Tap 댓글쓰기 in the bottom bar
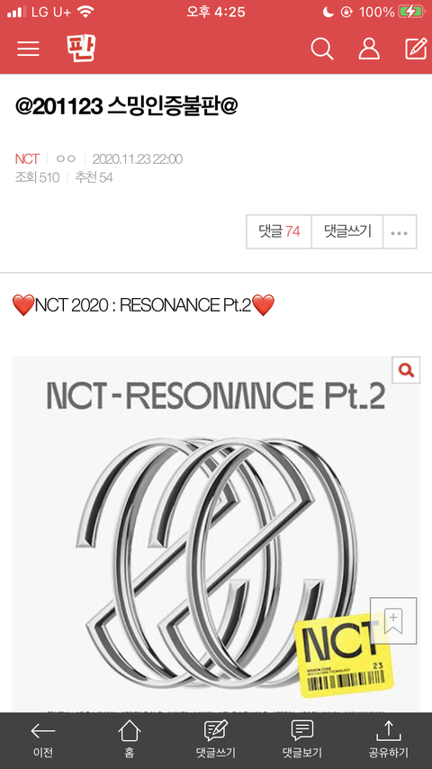 point(216,740)
